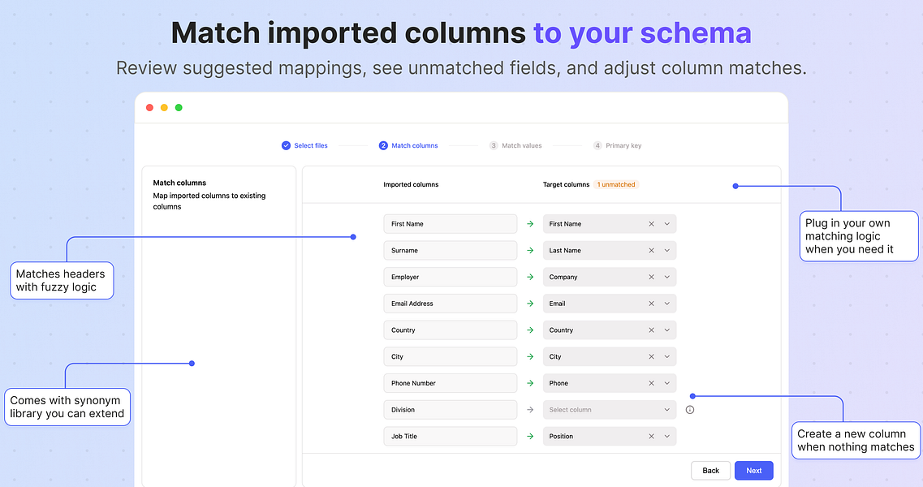Click the step 2 number badge

click(383, 145)
